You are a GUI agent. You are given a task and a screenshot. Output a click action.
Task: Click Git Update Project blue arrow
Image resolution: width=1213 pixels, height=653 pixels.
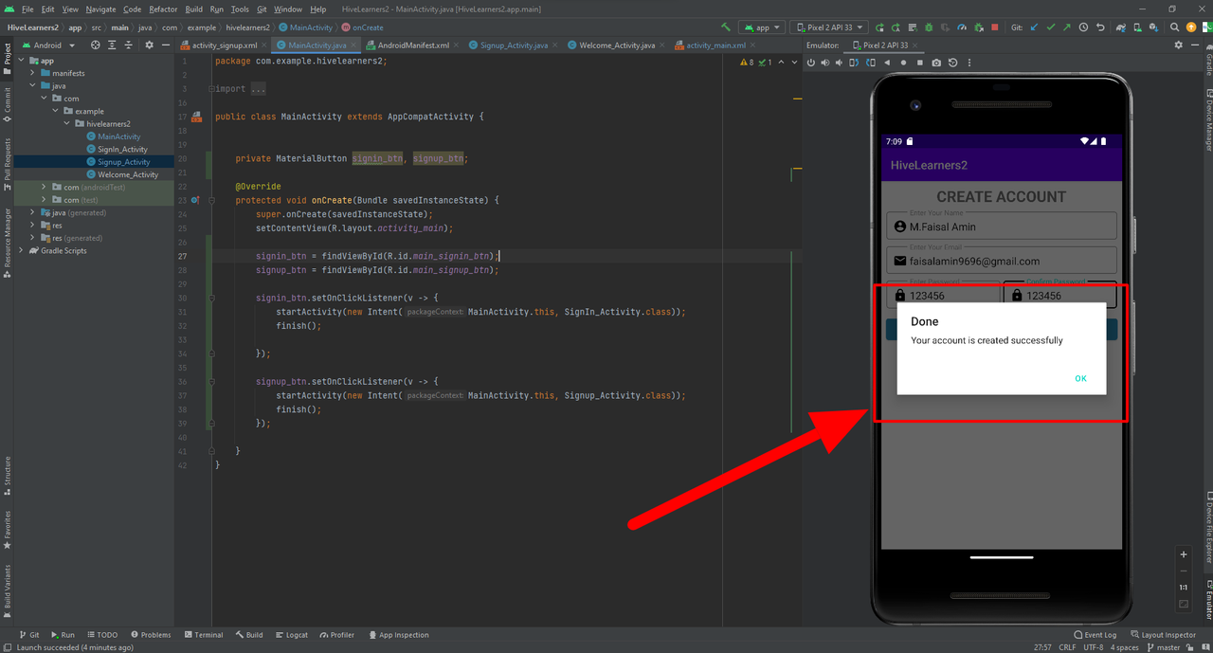(x=1035, y=27)
